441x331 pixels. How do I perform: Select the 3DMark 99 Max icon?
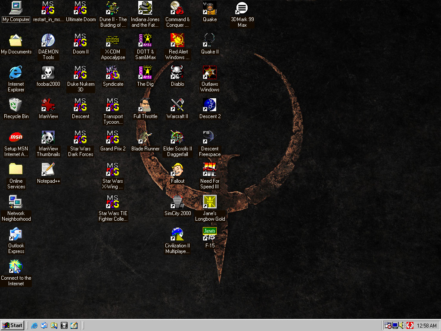(242, 8)
